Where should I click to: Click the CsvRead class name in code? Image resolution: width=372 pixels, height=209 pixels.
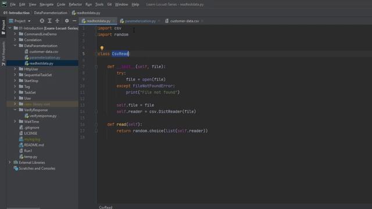(120, 54)
